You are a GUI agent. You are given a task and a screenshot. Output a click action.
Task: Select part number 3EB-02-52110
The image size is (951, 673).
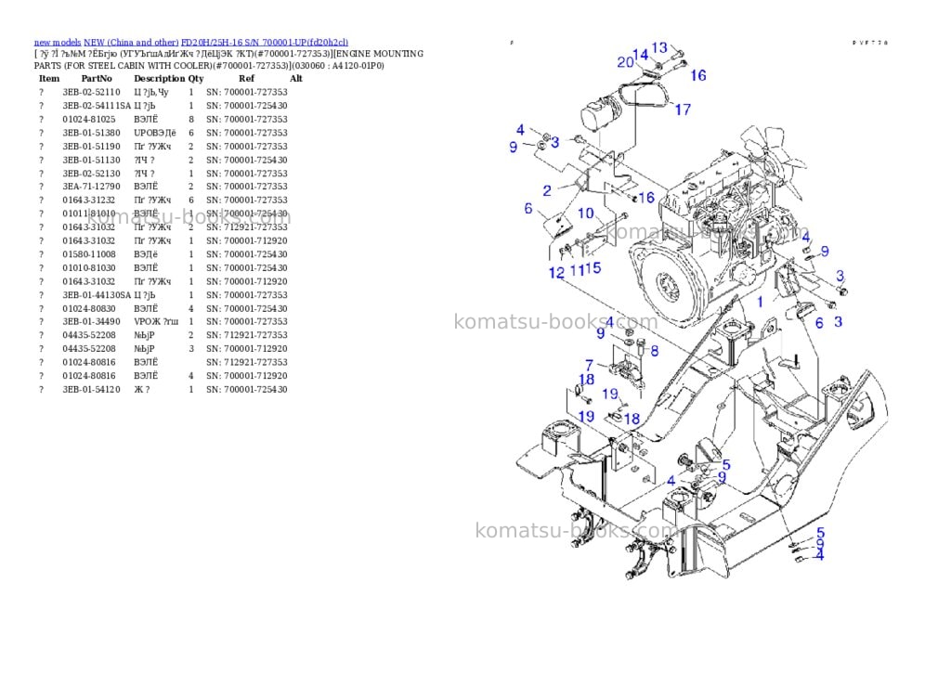pos(92,92)
